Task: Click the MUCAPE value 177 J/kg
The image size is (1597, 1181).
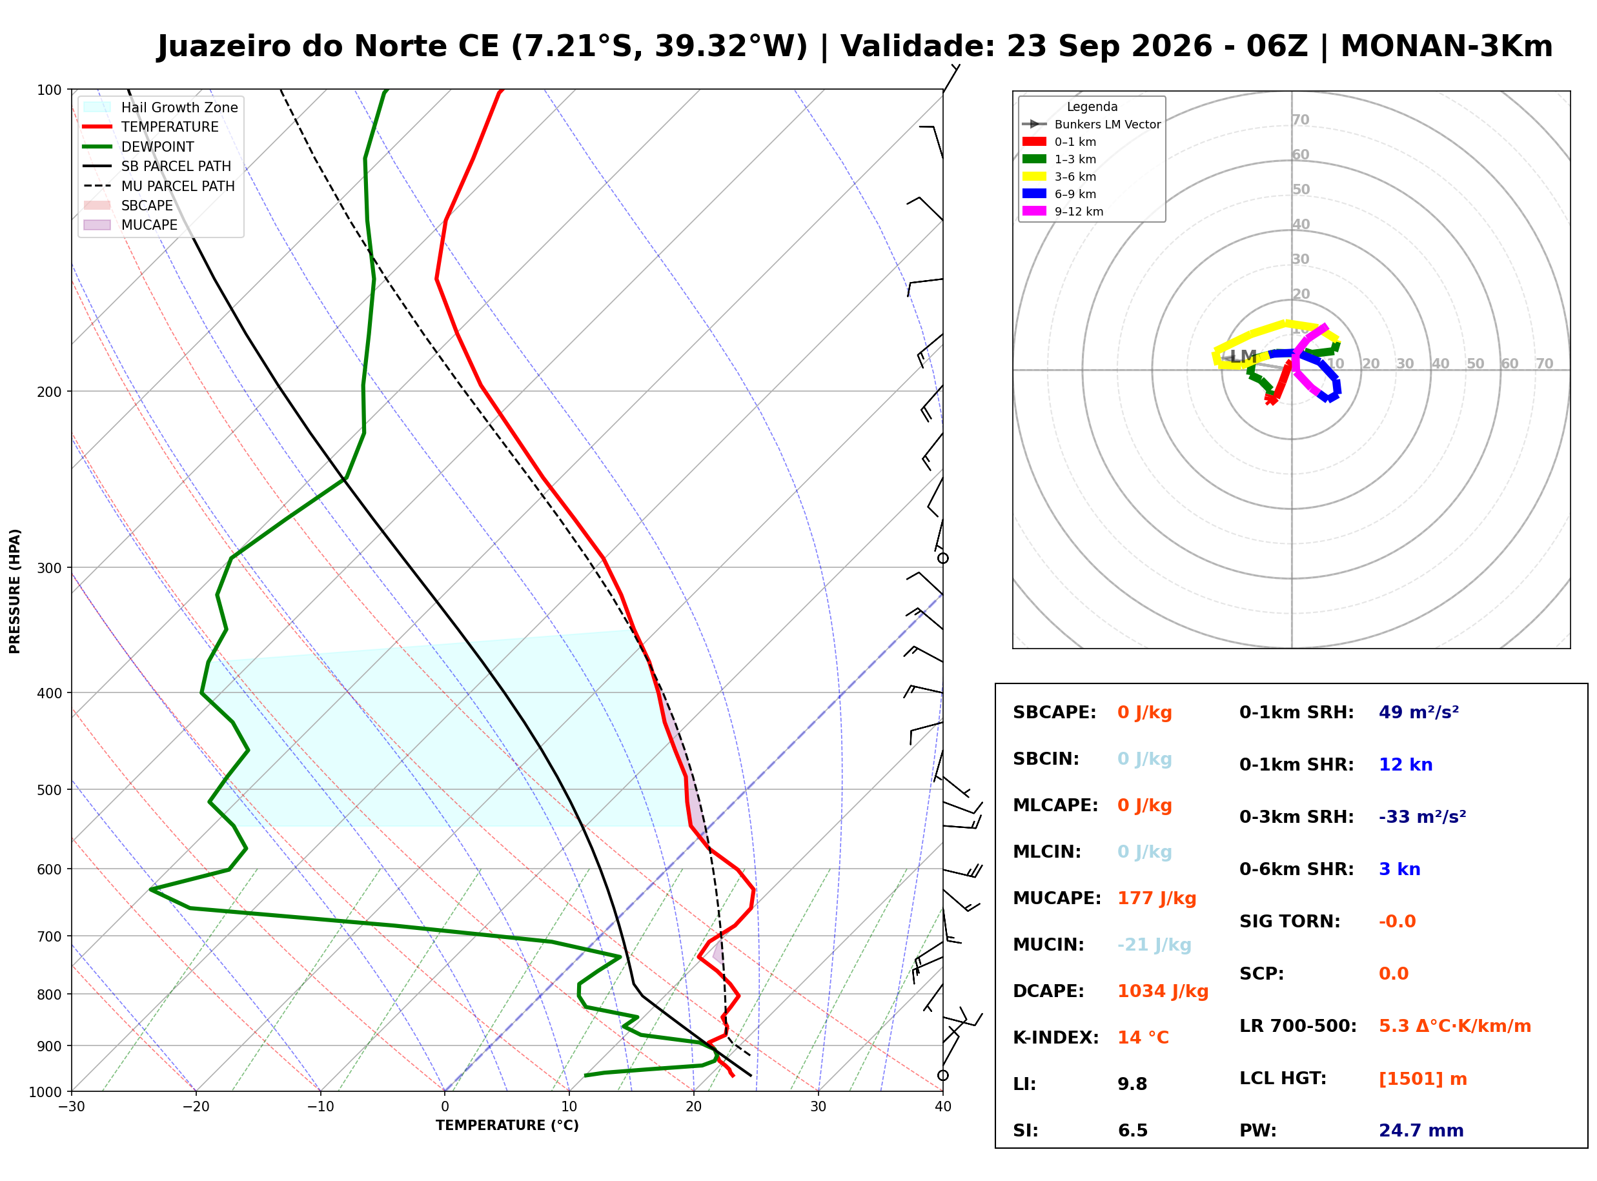Action: 1157,898
